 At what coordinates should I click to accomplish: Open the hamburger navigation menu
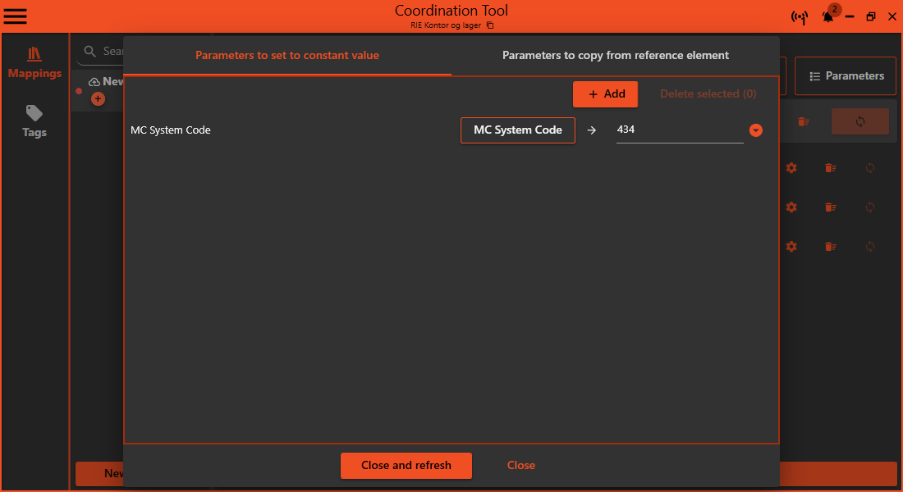click(15, 16)
